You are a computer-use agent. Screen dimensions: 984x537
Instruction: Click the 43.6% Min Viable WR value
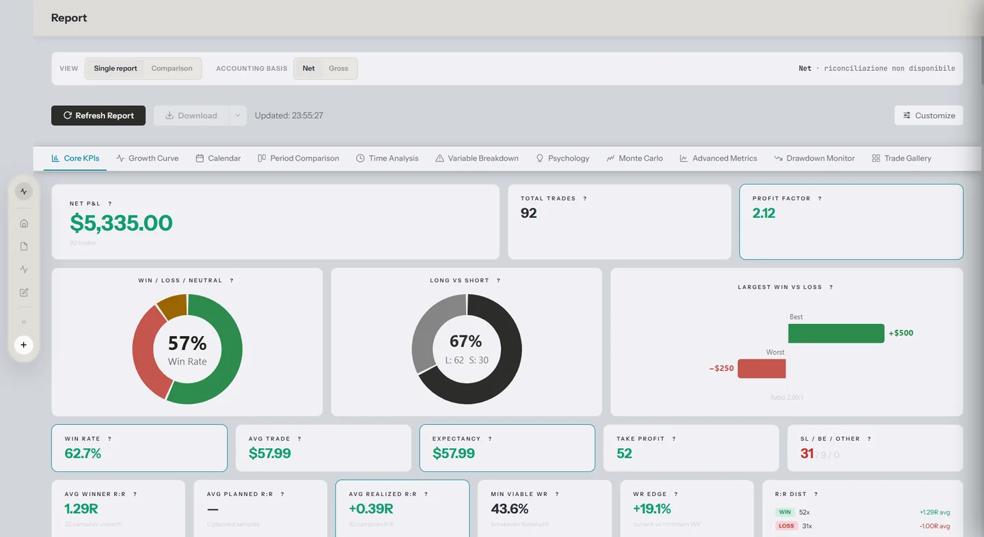pos(510,509)
